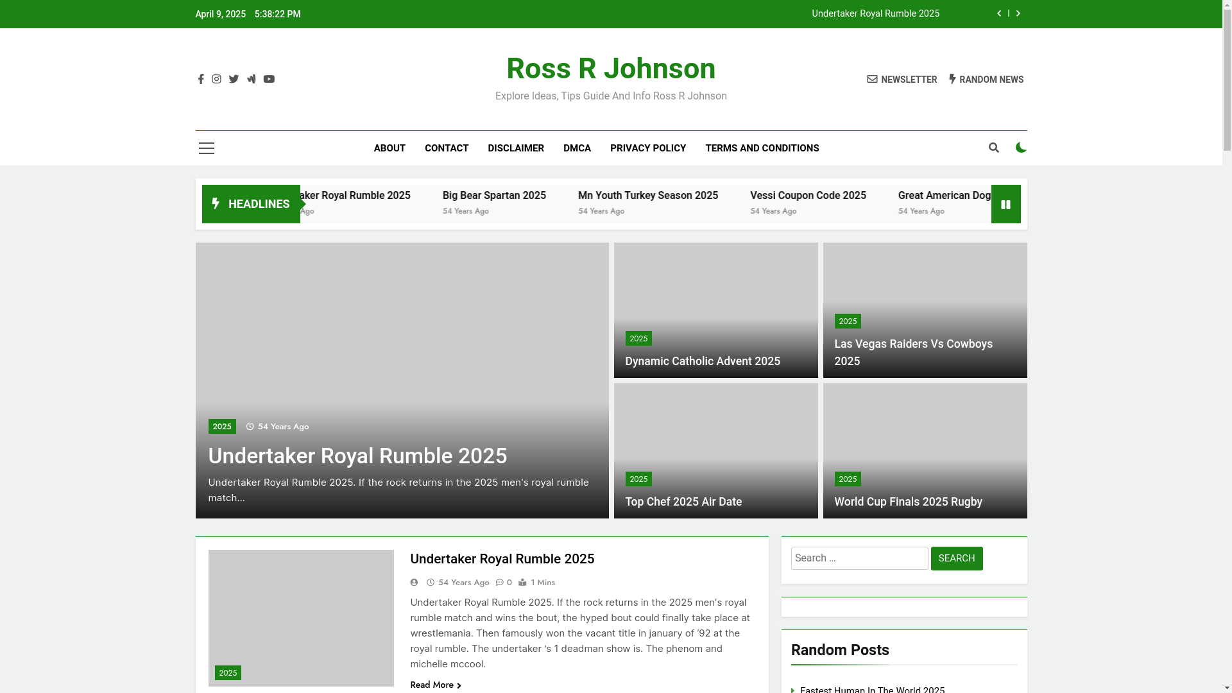
Task: Open Fastest Human In The World 2025
Action: click(x=872, y=689)
